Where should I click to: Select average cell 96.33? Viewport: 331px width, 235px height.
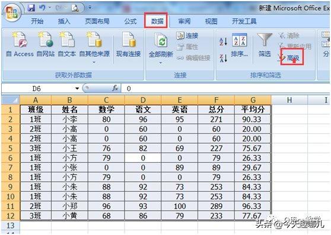pyautogui.click(x=253, y=206)
